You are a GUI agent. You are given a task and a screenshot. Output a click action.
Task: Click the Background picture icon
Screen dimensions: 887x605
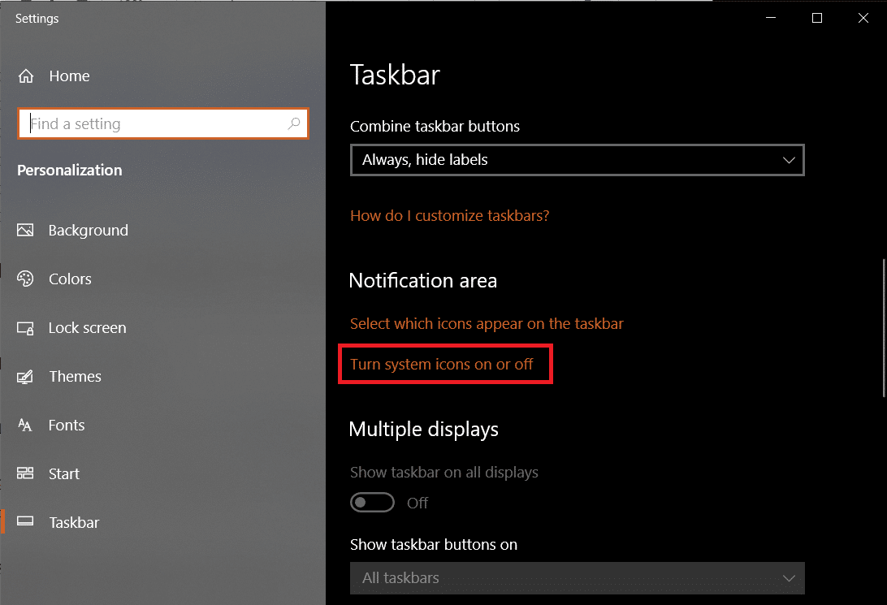click(25, 231)
